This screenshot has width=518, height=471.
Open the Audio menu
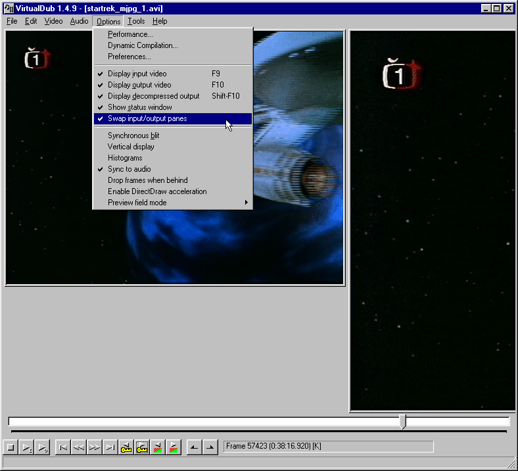[x=79, y=21]
